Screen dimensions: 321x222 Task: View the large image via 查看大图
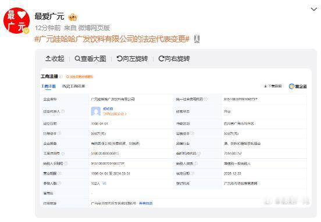click(91, 59)
